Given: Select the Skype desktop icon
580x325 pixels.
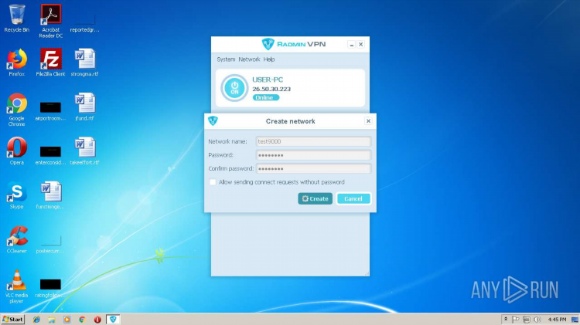Looking at the screenshot, I should pos(17,195).
